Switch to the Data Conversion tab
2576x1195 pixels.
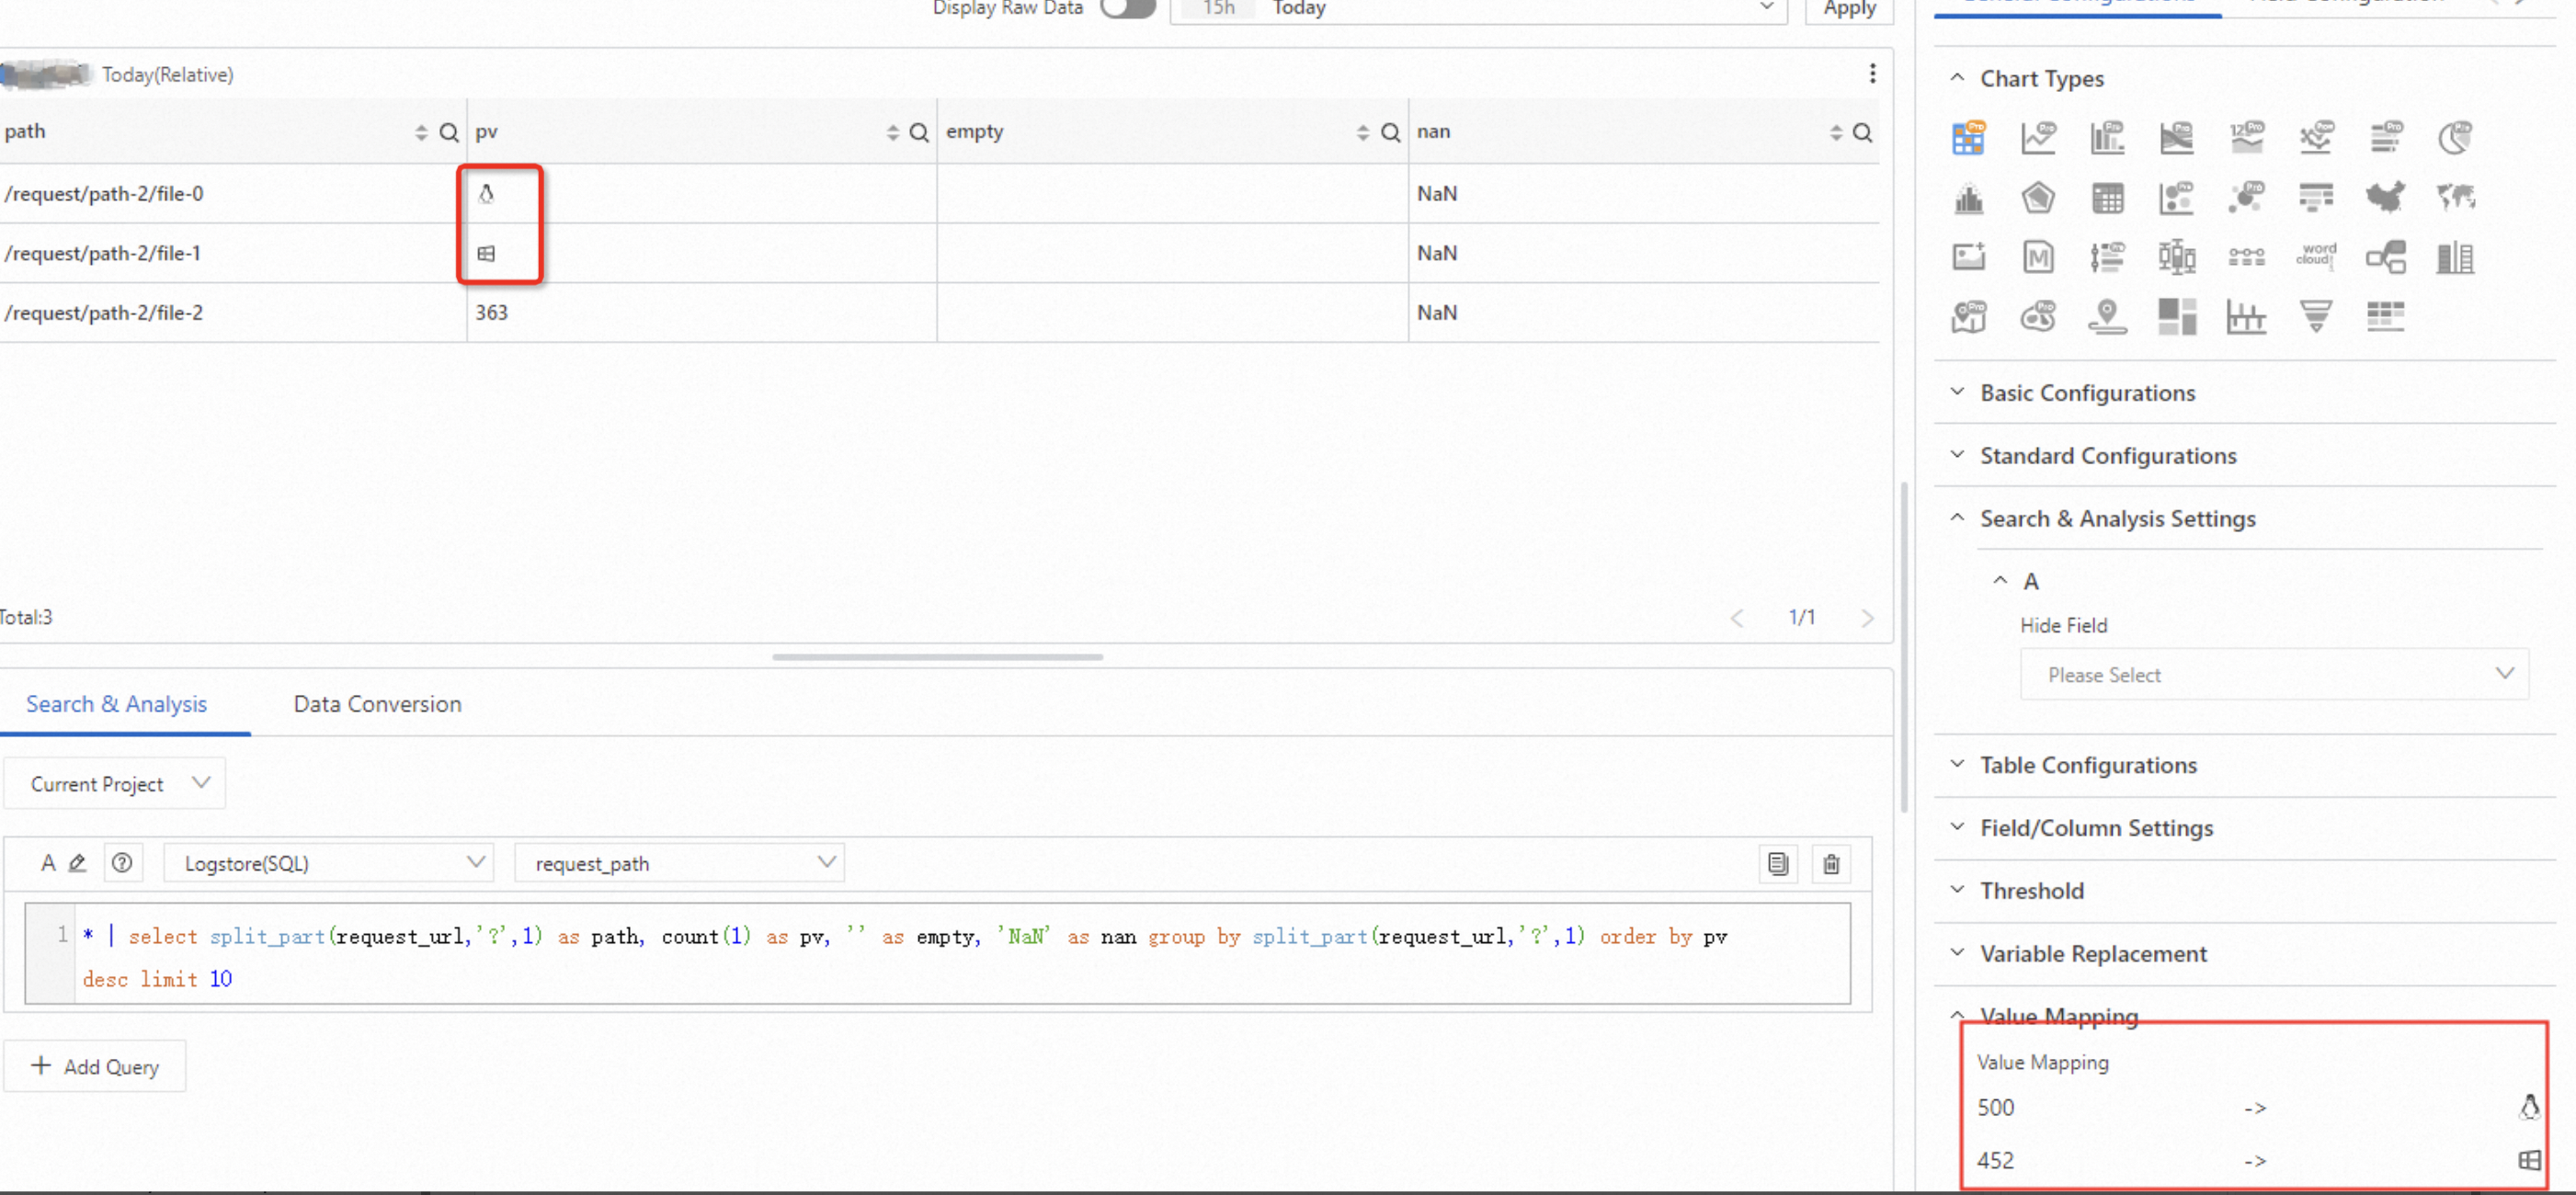(x=377, y=704)
